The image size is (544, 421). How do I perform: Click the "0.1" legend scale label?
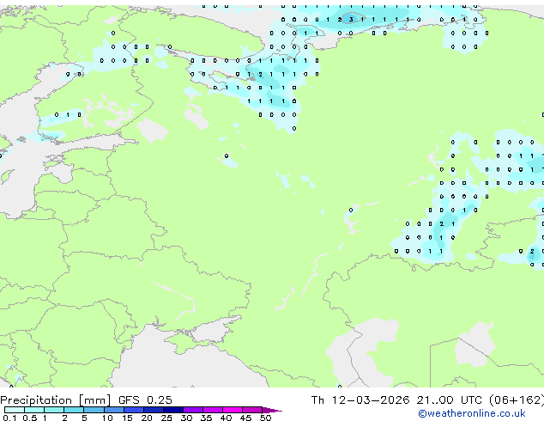9,418
